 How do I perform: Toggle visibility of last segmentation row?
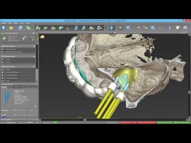coord(2,81)
